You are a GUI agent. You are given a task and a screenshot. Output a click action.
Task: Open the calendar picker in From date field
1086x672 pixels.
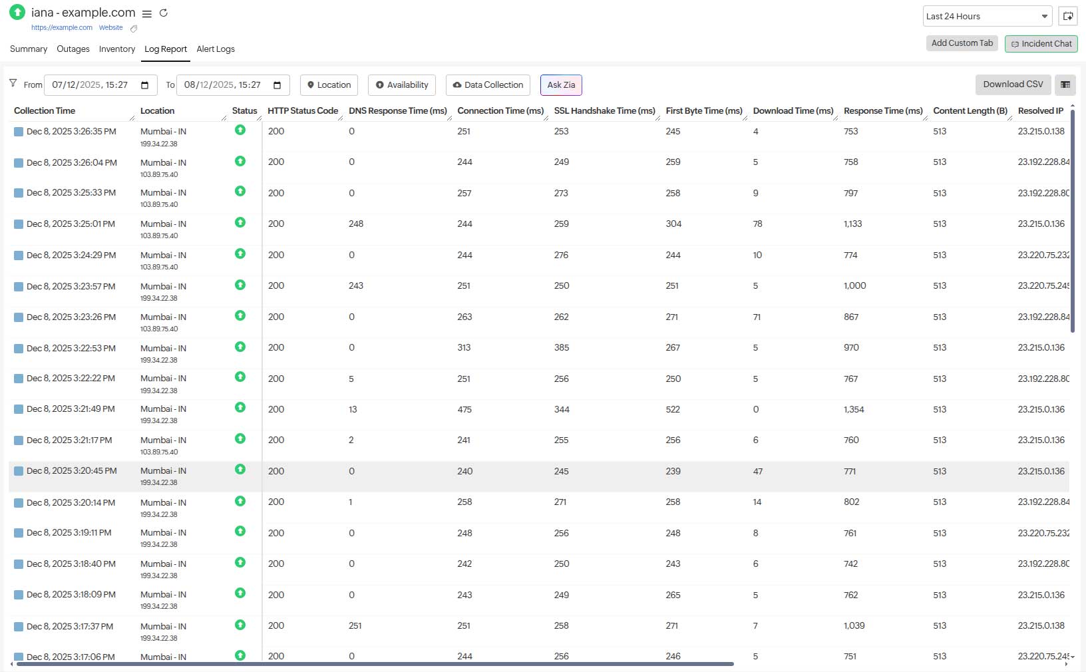pyautogui.click(x=145, y=85)
